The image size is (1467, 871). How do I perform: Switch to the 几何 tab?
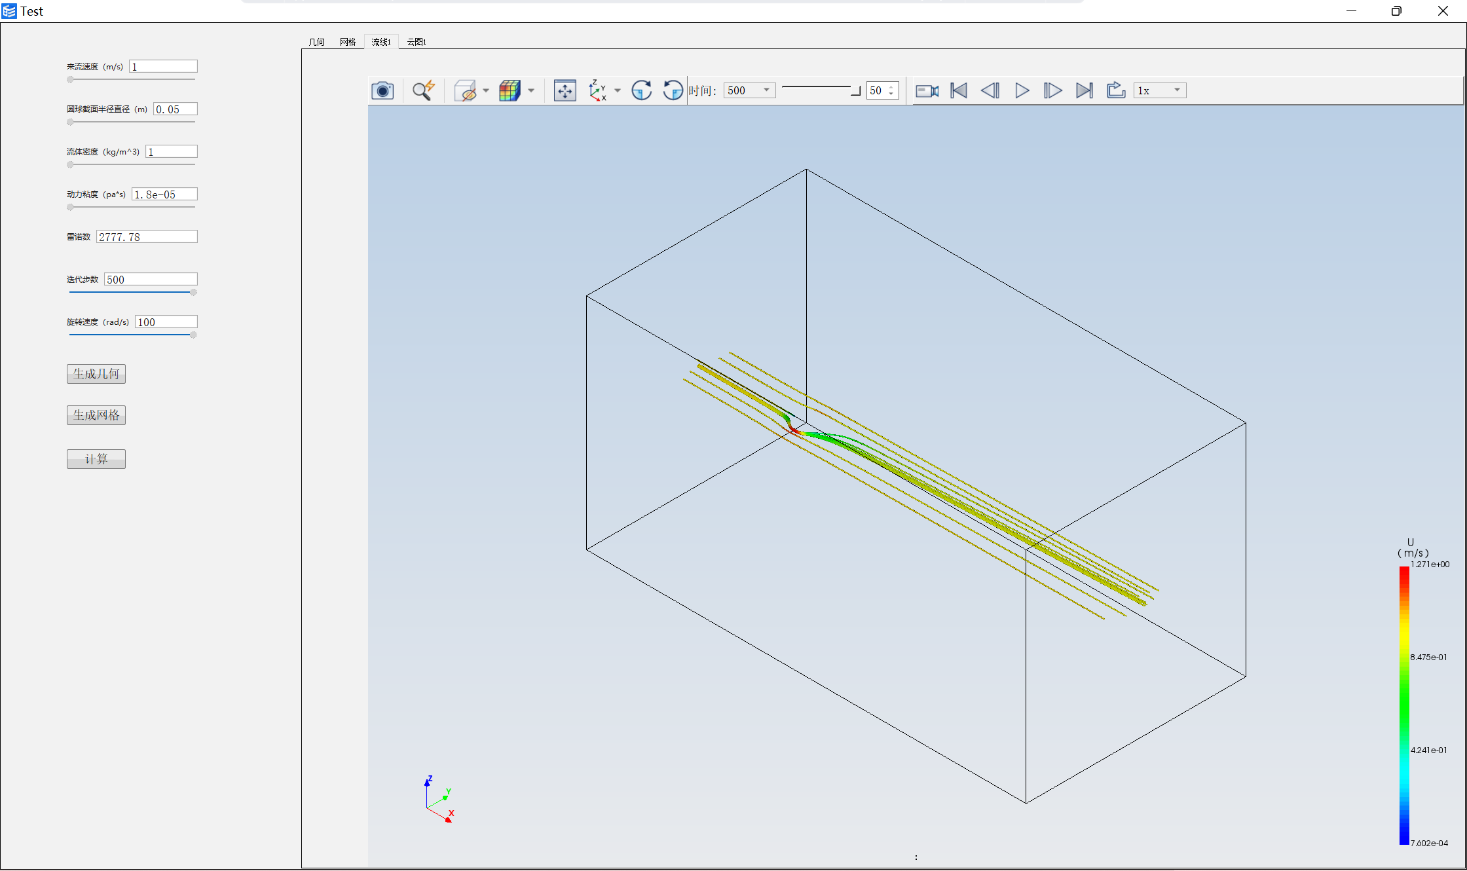click(317, 42)
